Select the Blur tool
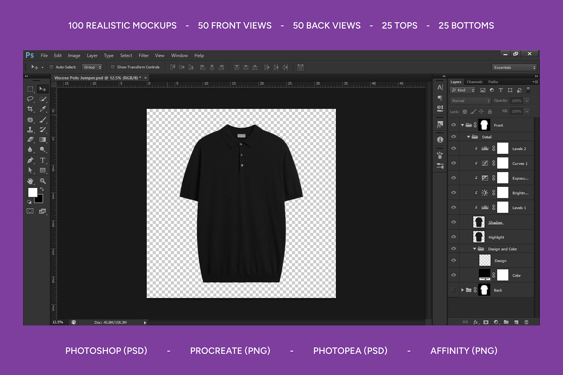The image size is (563, 375). tap(30, 150)
